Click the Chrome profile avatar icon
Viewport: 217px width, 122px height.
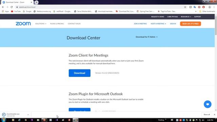(210, 7)
